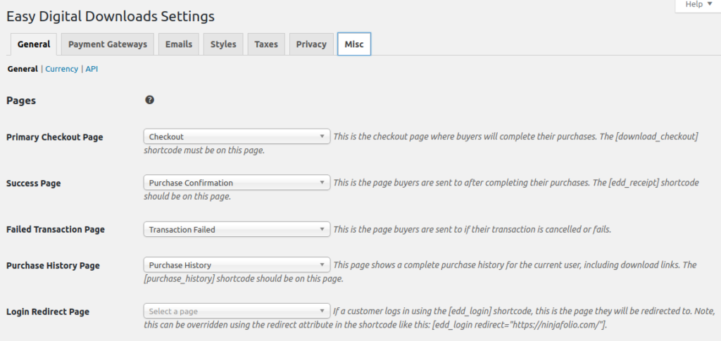Expand the Purchase History Page dropdown

pyautogui.click(x=237, y=265)
